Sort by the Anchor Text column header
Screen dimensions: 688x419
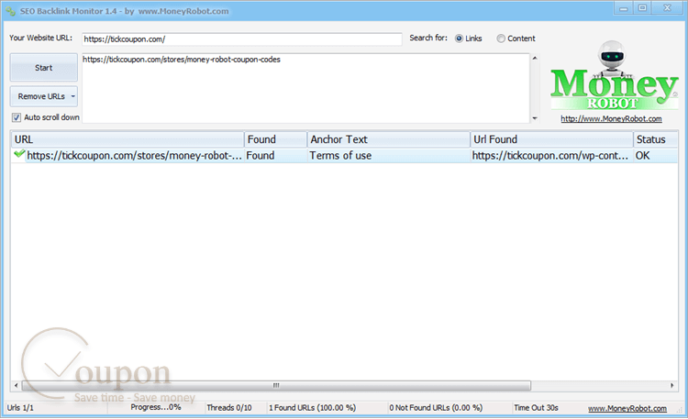(x=388, y=139)
